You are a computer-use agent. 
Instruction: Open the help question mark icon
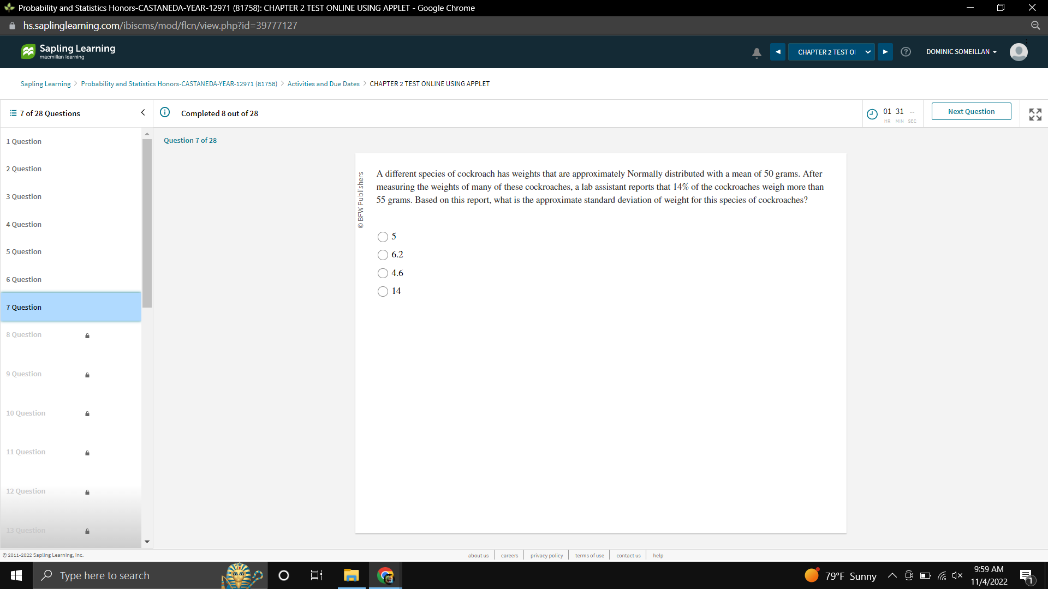(906, 52)
